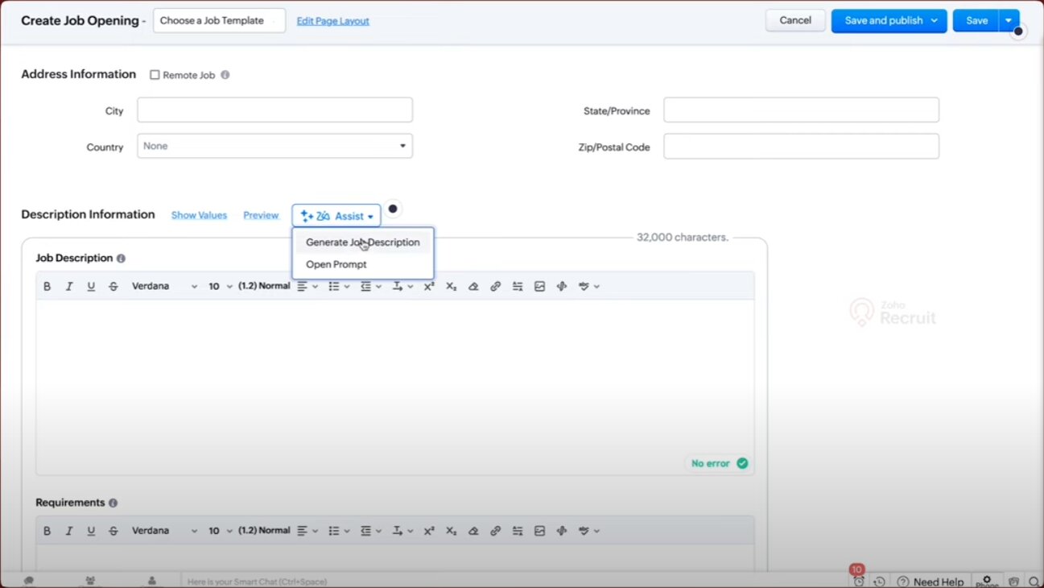Screen dimensions: 1044x588
Task: Apply superscript in Job Description toolbar
Action: [x=429, y=287]
